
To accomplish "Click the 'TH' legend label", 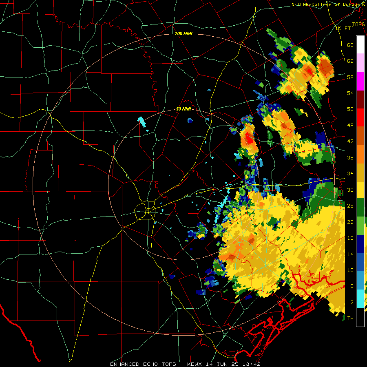I will 350,318.
